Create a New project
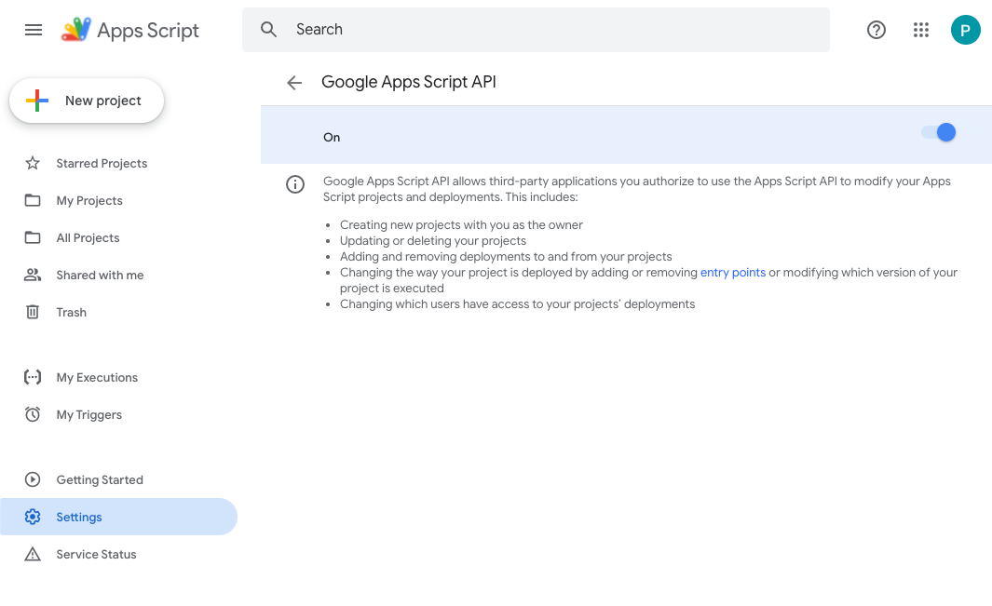Viewport: 992px width, 606px height. tap(87, 100)
